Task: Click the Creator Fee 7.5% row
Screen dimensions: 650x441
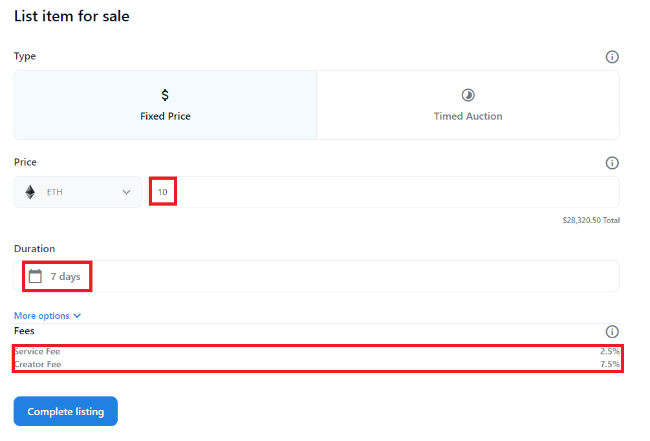Action: (317, 364)
